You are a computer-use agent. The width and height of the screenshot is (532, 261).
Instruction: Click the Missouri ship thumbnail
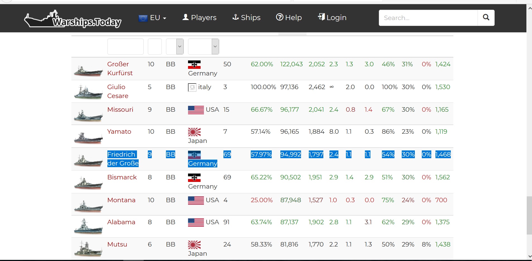(x=88, y=116)
